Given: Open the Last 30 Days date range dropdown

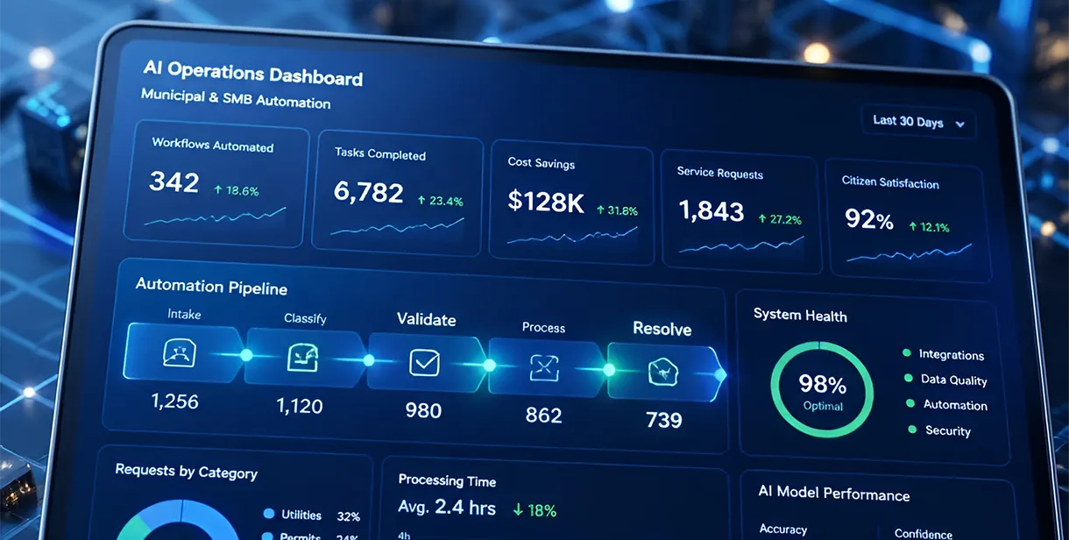Looking at the screenshot, I should pos(918,122).
